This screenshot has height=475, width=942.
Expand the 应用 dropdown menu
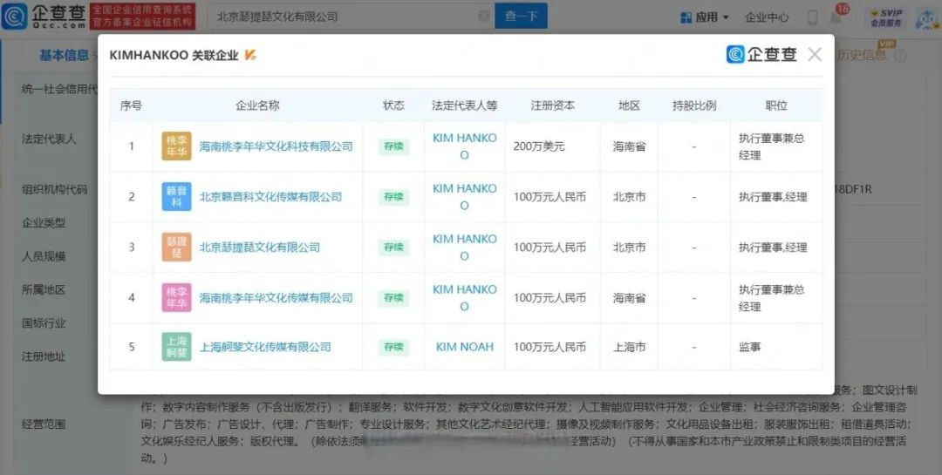pyautogui.click(x=704, y=17)
